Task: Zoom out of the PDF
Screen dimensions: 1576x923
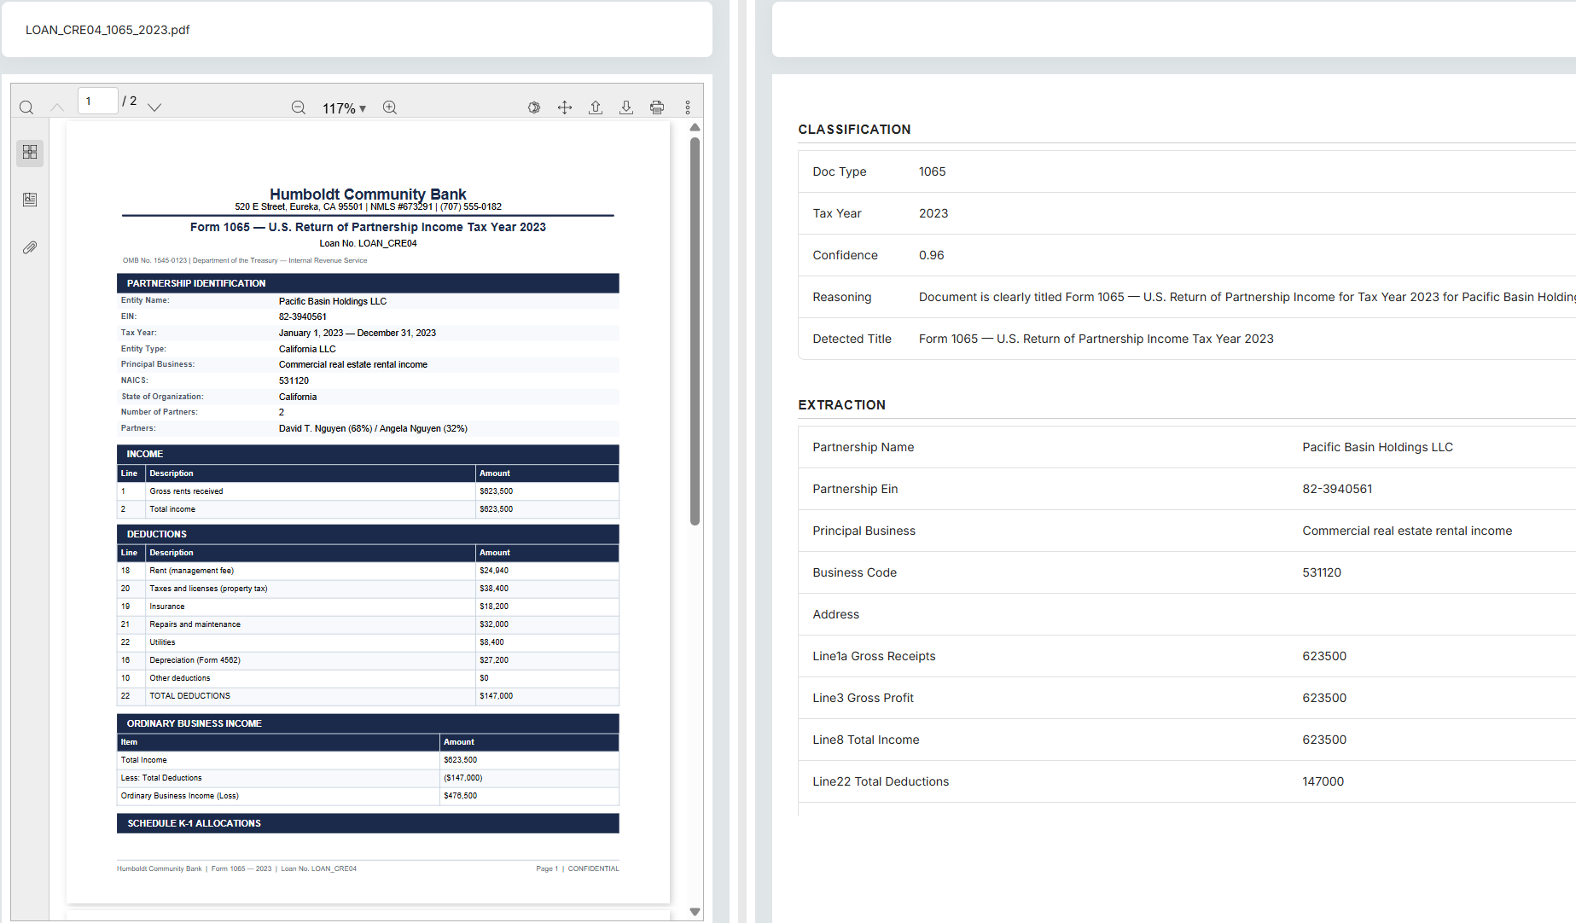Action: (299, 107)
